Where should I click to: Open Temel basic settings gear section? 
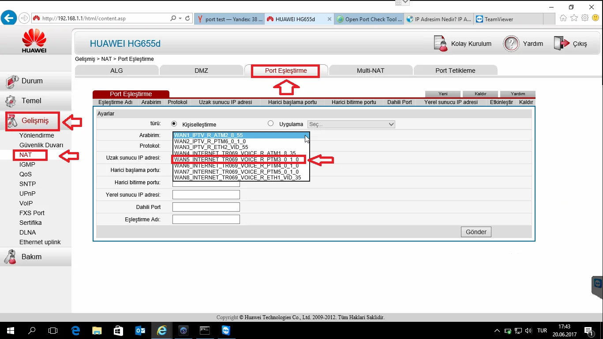click(x=31, y=101)
